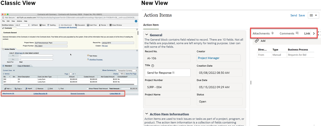Open the File menu in Classic View
The height and width of the screenshot is (126, 321).
click(x=3, y=21)
